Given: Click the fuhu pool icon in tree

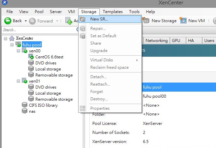Looking at the screenshot, I should [18, 44].
